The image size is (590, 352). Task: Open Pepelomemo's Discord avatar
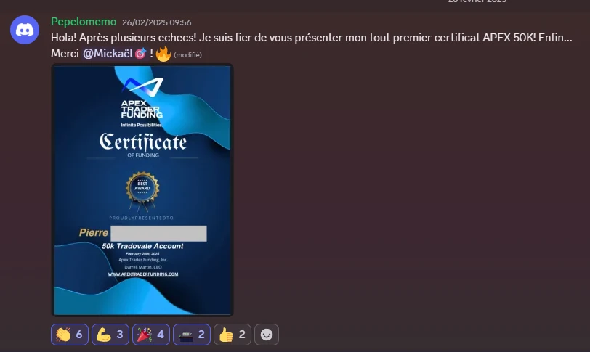tap(25, 30)
